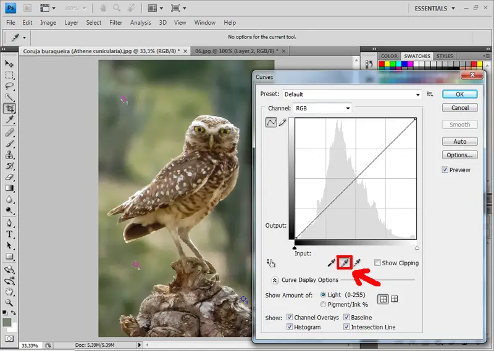Click the OK button in Curves
Image resolution: width=494 pixels, height=351 pixels.
(459, 94)
